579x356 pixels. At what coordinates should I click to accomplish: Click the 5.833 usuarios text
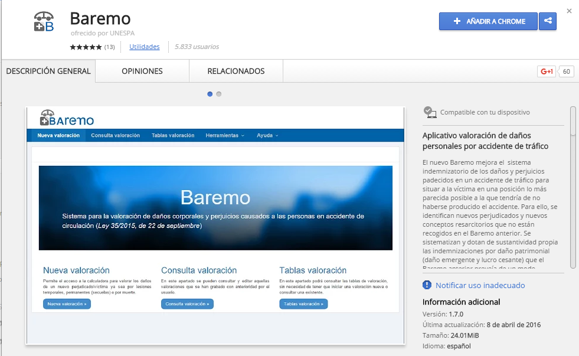tap(197, 47)
